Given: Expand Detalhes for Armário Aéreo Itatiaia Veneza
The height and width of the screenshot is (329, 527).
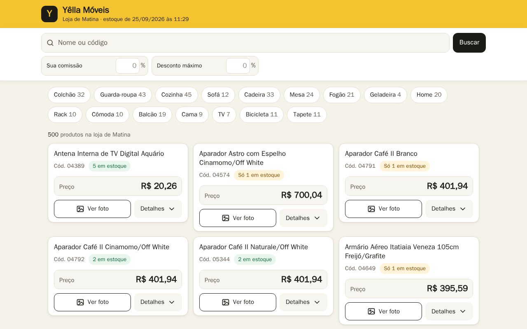Looking at the screenshot, I should pyautogui.click(x=449, y=311).
